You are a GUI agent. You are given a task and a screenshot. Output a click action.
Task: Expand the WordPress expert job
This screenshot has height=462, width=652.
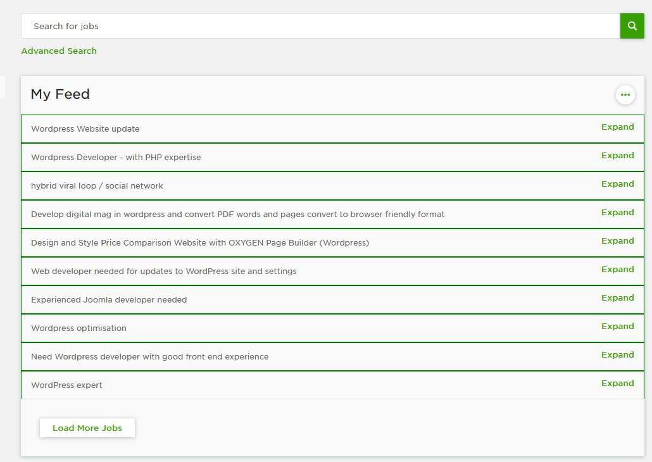[617, 383]
